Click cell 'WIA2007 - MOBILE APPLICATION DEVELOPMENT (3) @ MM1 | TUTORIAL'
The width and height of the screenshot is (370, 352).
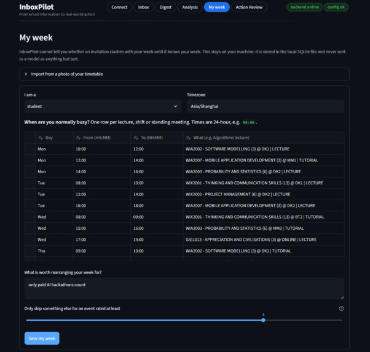pyautogui.click(x=264, y=160)
